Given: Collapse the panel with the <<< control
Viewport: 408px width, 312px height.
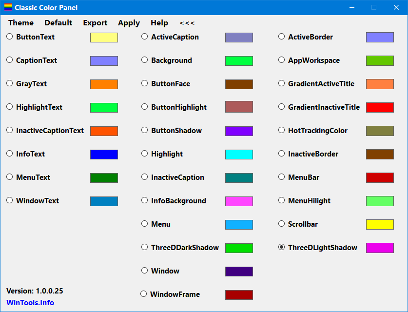Looking at the screenshot, I should 187,23.
